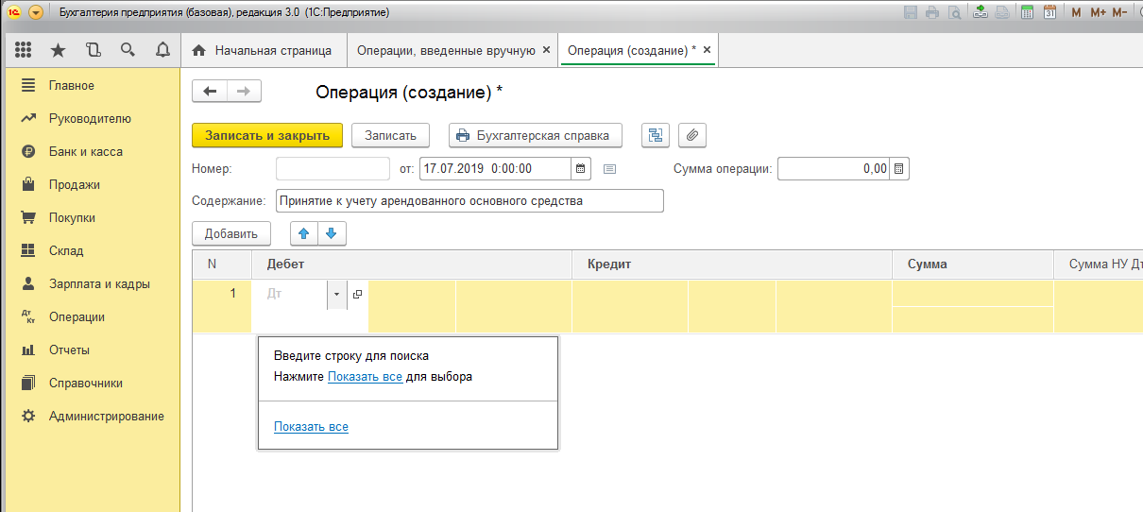
Task: Close the Операции, введенные вручную tab
Action: click(x=545, y=50)
